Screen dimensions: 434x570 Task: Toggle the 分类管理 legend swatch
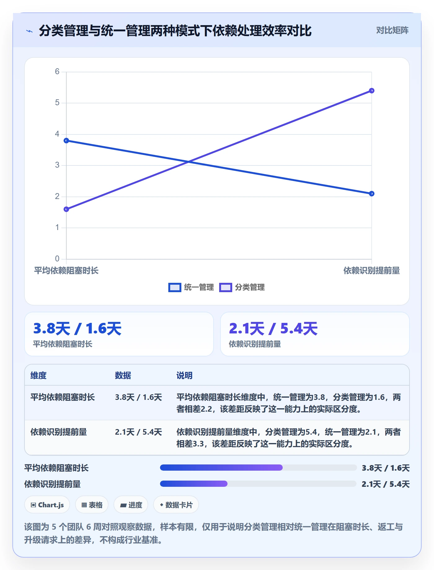tap(225, 287)
